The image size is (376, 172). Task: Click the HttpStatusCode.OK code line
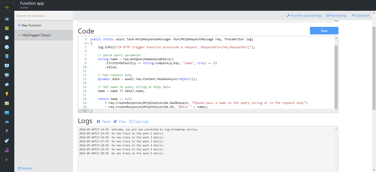(x=156, y=107)
